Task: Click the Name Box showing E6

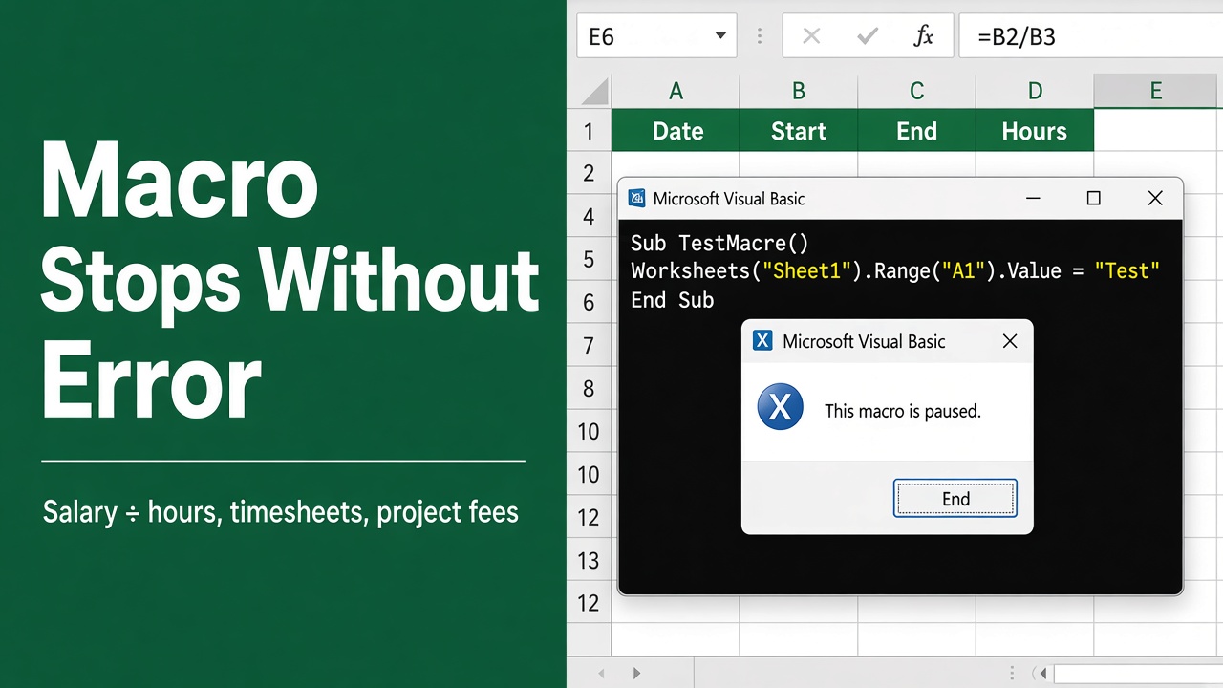Action: (656, 36)
